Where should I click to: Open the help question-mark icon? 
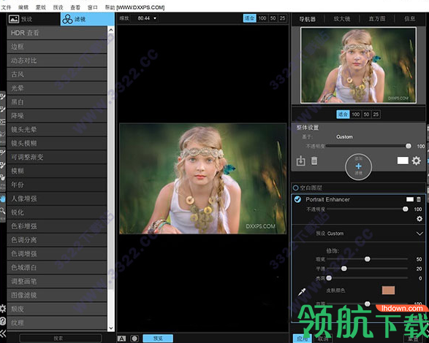tap(2, 321)
